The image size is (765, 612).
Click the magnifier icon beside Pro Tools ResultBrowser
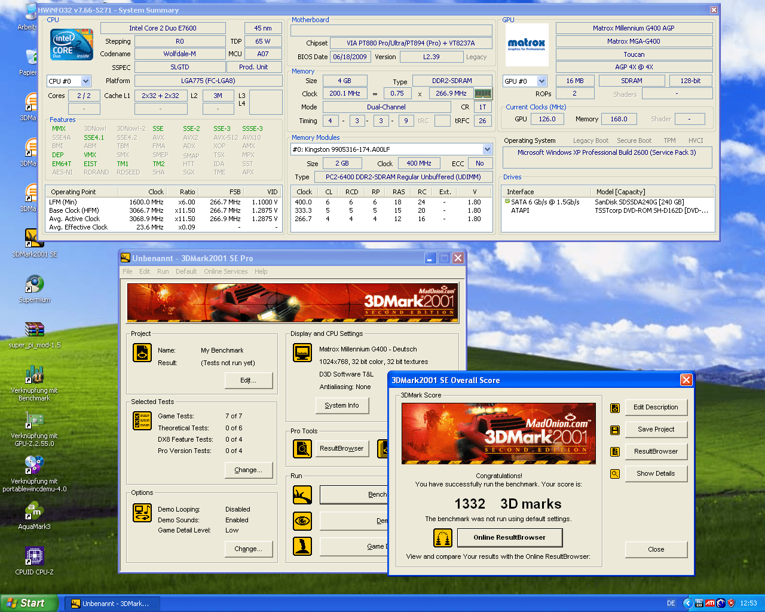click(302, 448)
